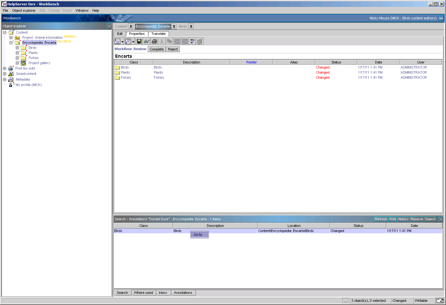Click the move-down indent icon in toolbar

(x=184, y=41)
